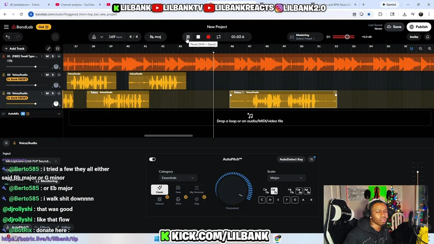Click the disabled panel icon beside redo
The height and width of the screenshot is (244, 434).
coord(55,37)
